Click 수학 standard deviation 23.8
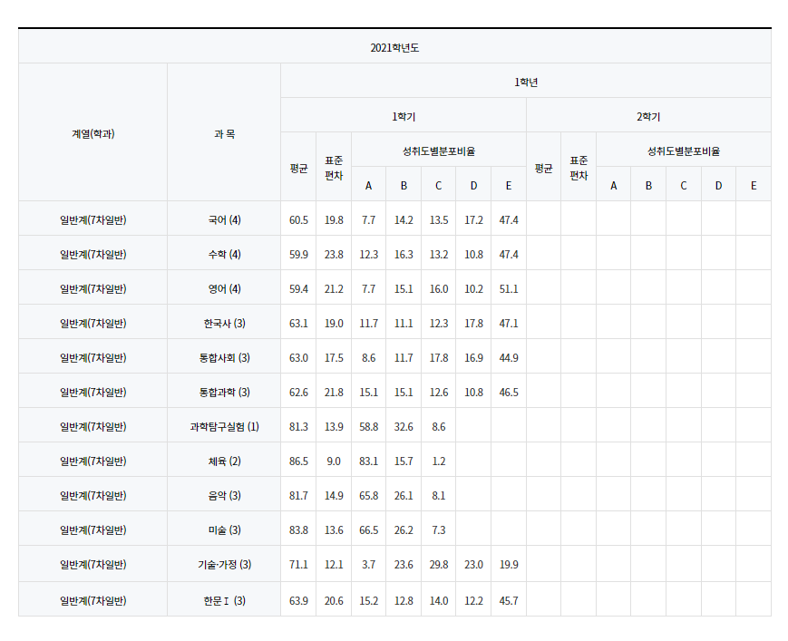This screenshot has height=641, width=788. pyautogui.click(x=334, y=254)
